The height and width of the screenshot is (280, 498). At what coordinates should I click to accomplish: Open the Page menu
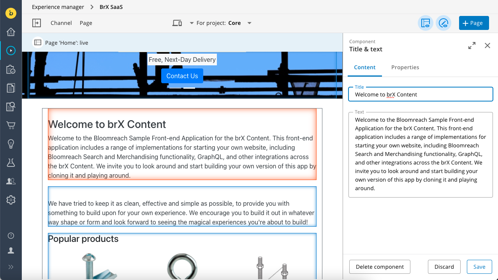coord(86,23)
